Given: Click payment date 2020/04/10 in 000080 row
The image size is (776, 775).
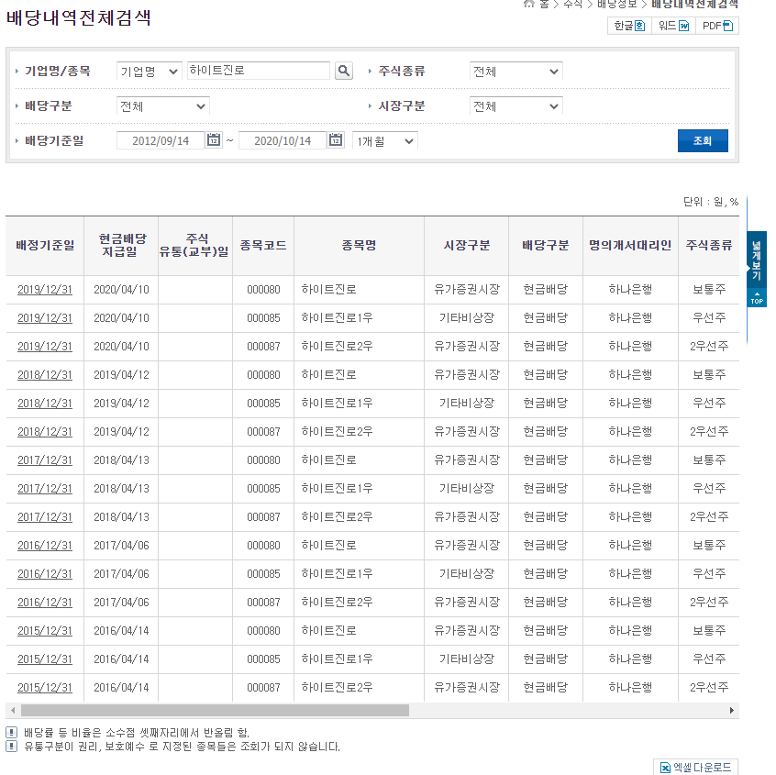Looking at the screenshot, I should pyautogui.click(x=121, y=290).
